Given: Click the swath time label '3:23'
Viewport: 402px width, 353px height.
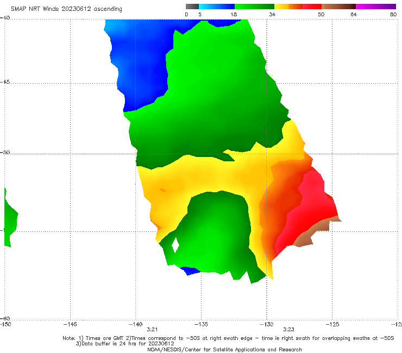Looking at the screenshot, I should (x=288, y=330).
